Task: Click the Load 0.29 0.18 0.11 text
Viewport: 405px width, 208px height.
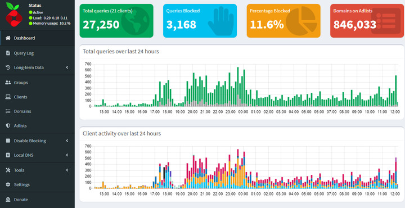Action: [50, 18]
